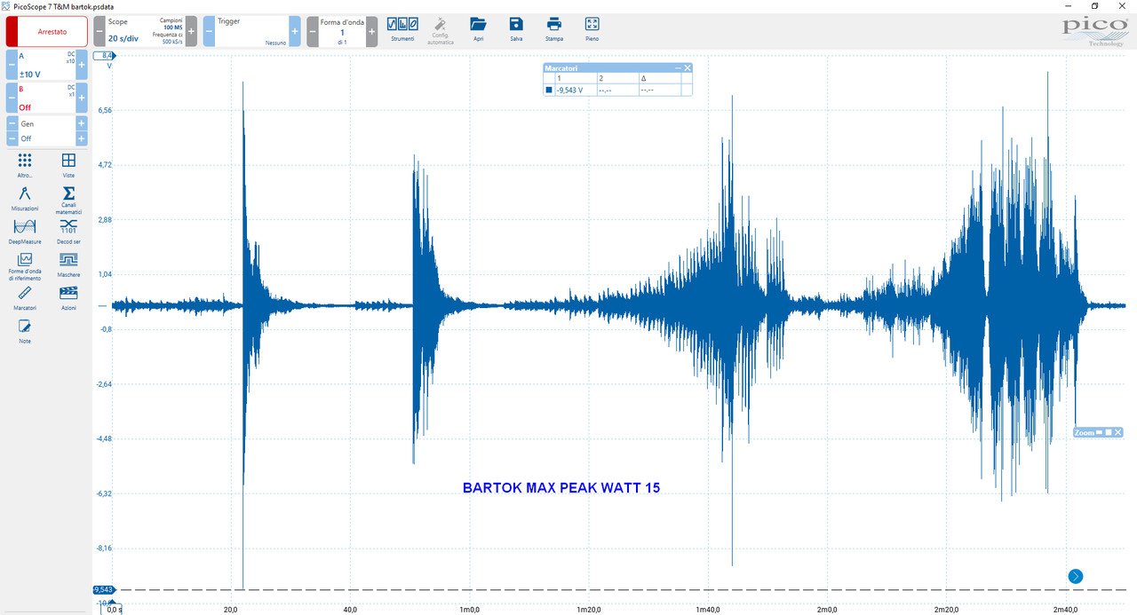Close the Zoom overview panel
Image resolution: width=1137 pixels, height=615 pixels.
tap(1118, 432)
